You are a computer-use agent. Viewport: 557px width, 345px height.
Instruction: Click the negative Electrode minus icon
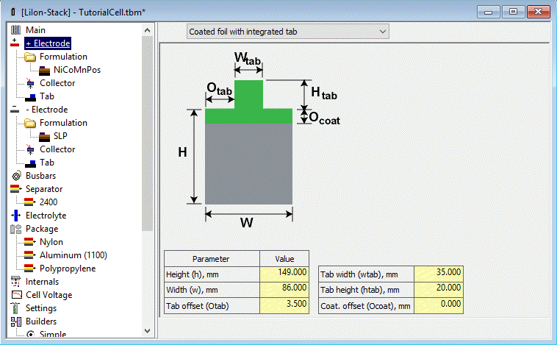[15, 110]
